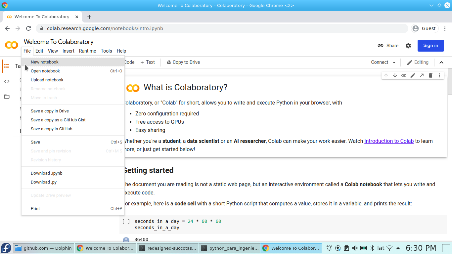The image size is (452, 254).
Task: Open the Table of contents sidebar icon
Action: 7,66
